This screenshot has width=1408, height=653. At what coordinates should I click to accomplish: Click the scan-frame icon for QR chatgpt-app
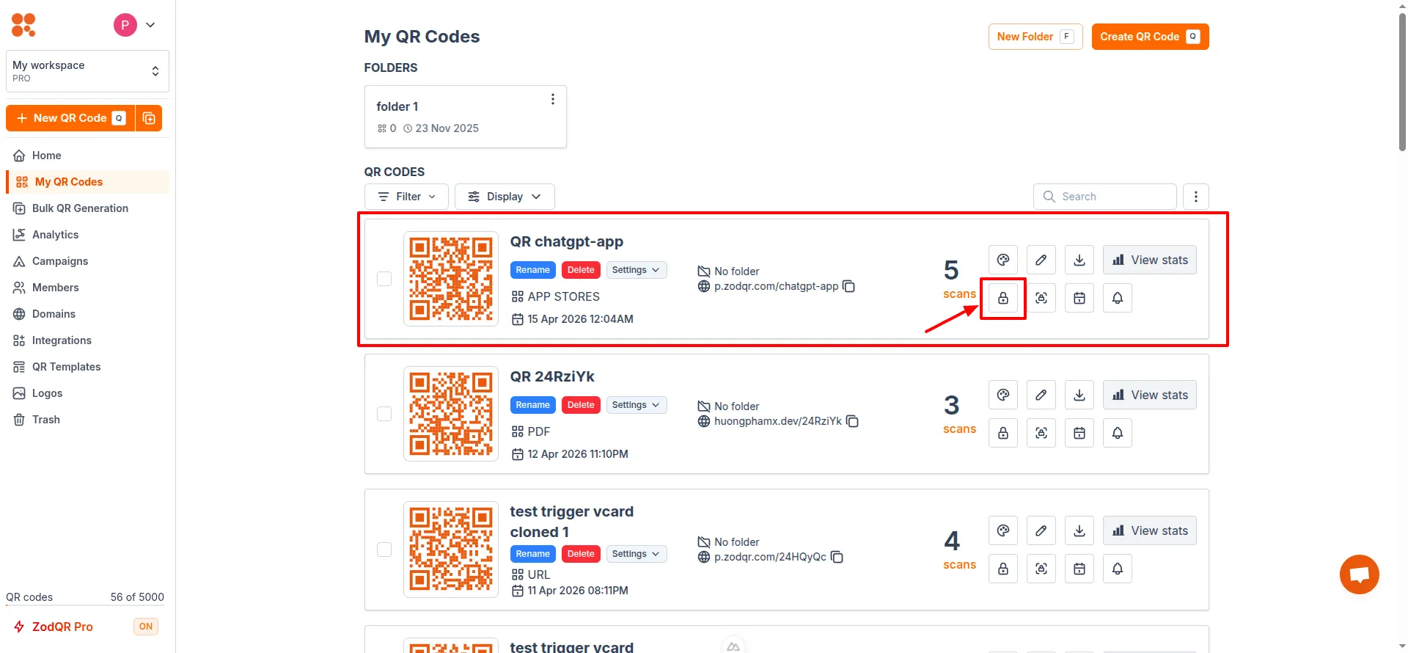[x=1041, y=298]
